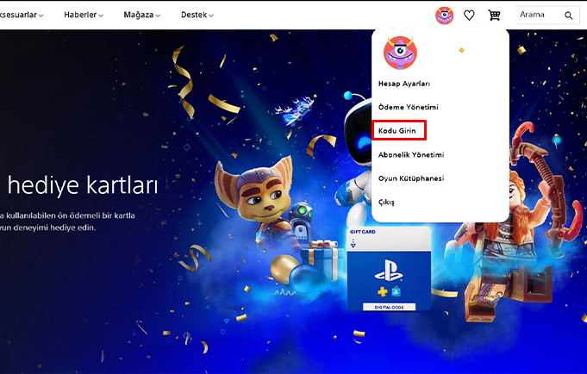Open Hesap Ayarları from account menu
This screenshot has height=374, width=587.
point(404,84)
